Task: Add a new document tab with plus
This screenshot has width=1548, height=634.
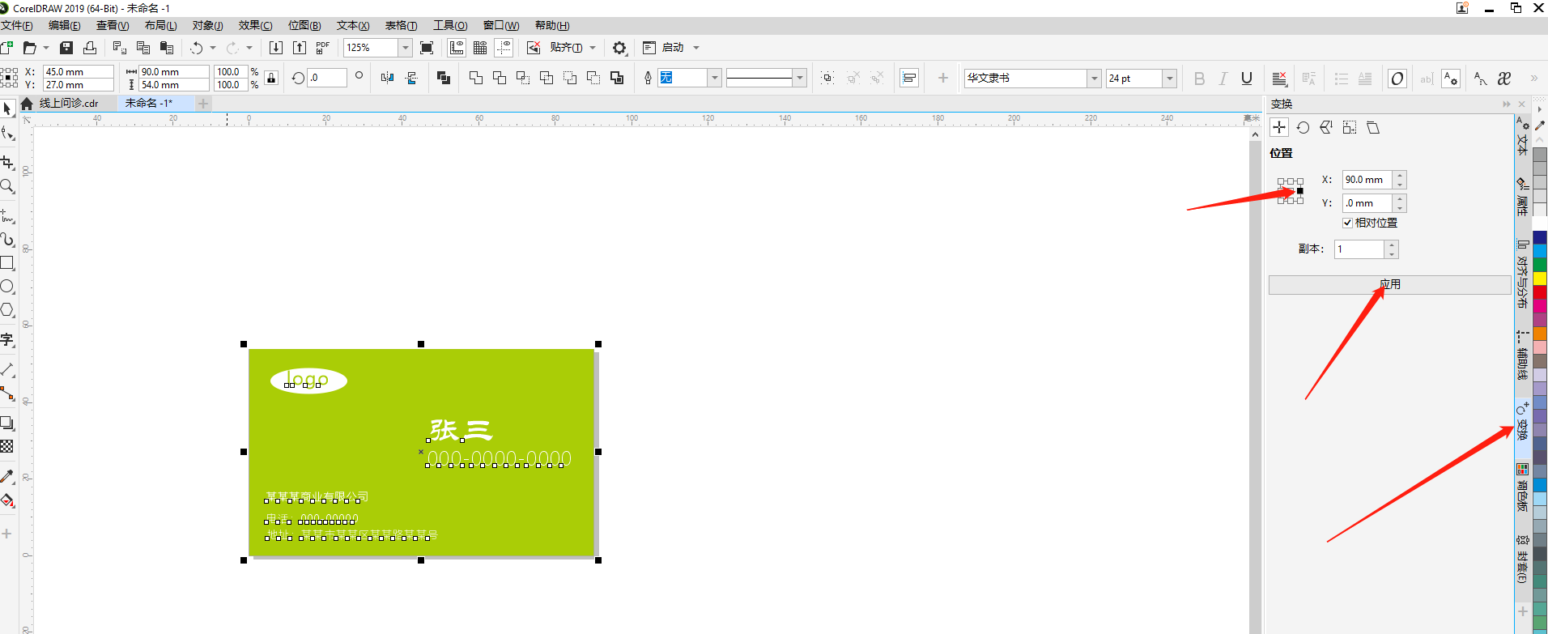Action: coord(203,103)
